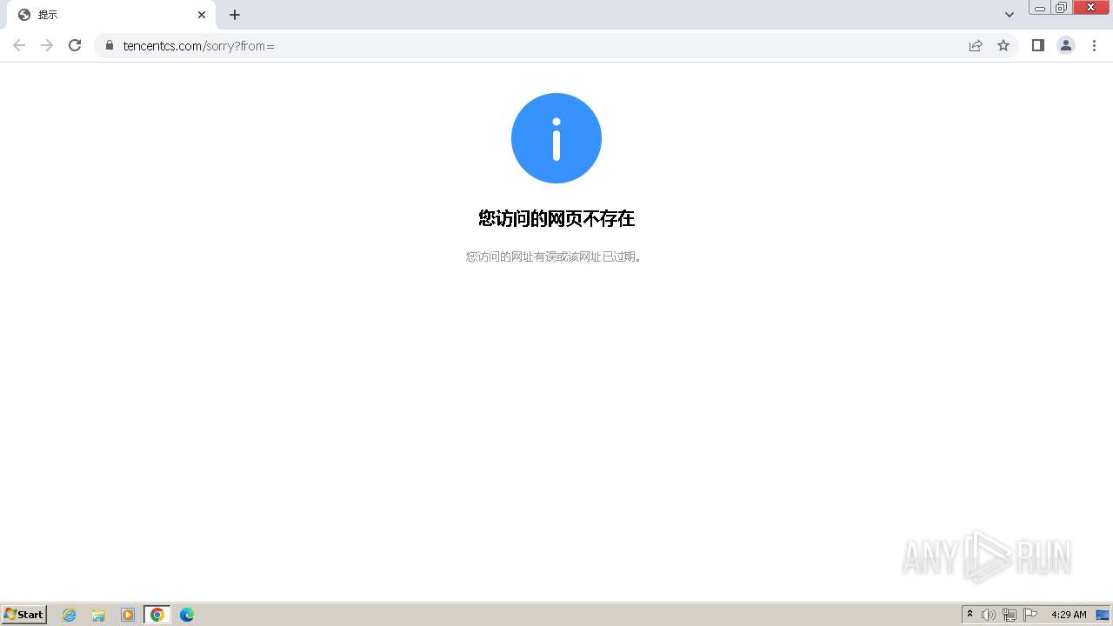
Task: Open the Windows Start menu
Action: pos(24,614)
